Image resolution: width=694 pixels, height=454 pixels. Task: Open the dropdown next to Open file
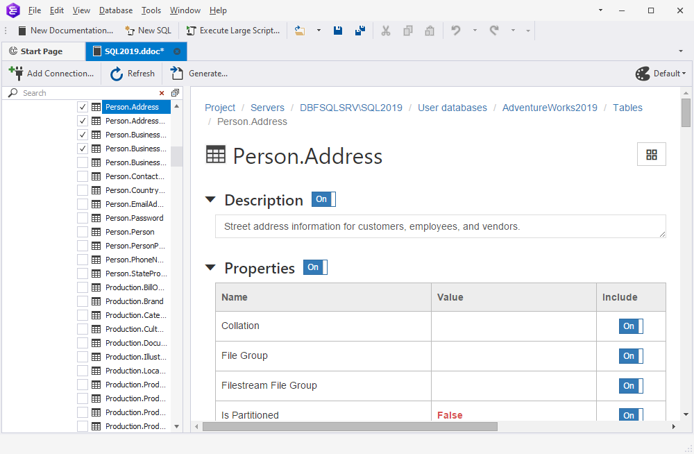(x=319, y=31)
